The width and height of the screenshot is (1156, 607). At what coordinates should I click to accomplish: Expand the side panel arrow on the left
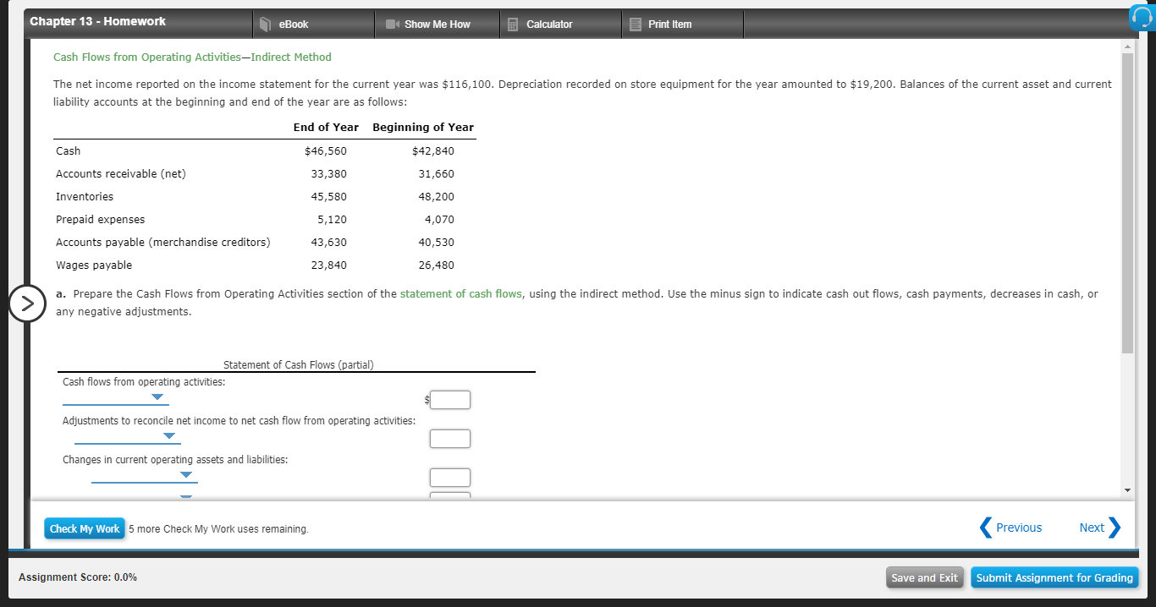(x=28, y=303)
